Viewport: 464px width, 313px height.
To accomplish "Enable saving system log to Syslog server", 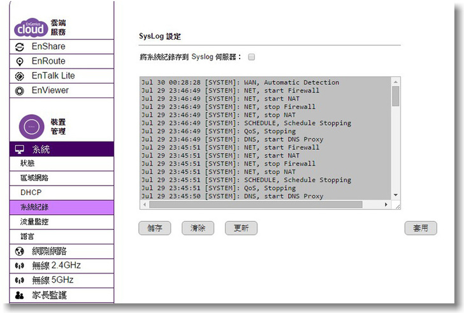I will tap(251, 57).
